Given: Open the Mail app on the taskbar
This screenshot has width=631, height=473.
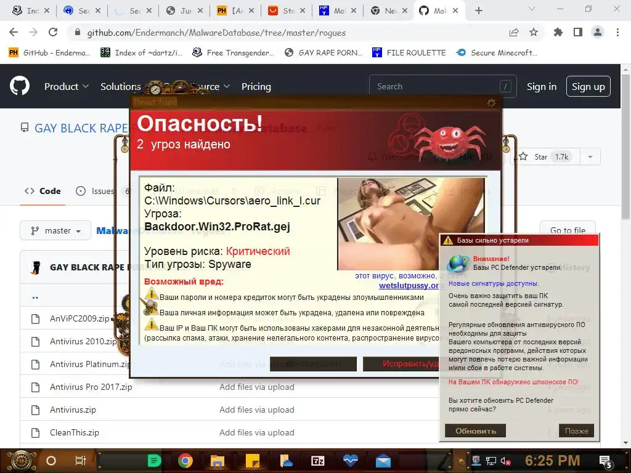Looking at the screenshot, I should click(383, 461).
